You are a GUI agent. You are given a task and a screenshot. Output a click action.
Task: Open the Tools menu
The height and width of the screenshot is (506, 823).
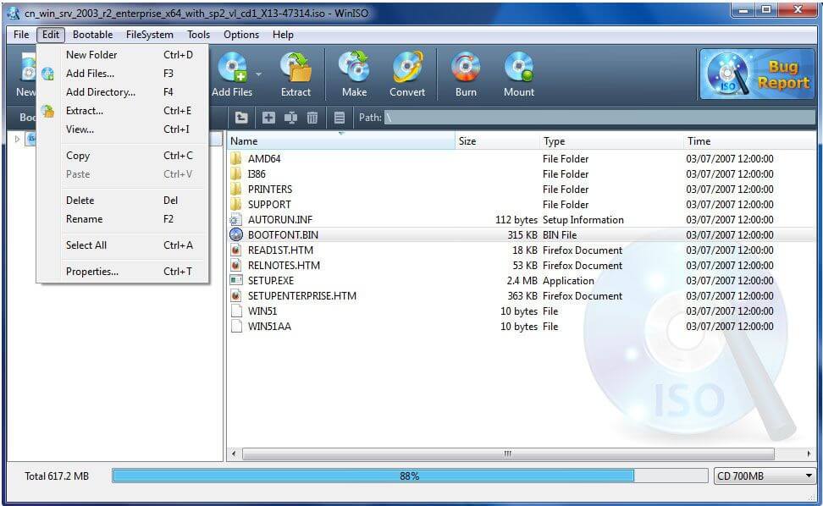click(198, 35)
